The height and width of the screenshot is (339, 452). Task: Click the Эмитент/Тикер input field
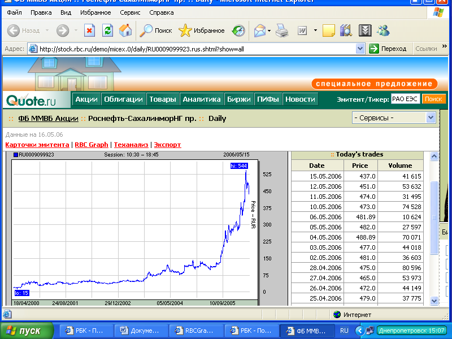(x=405, y=99)
